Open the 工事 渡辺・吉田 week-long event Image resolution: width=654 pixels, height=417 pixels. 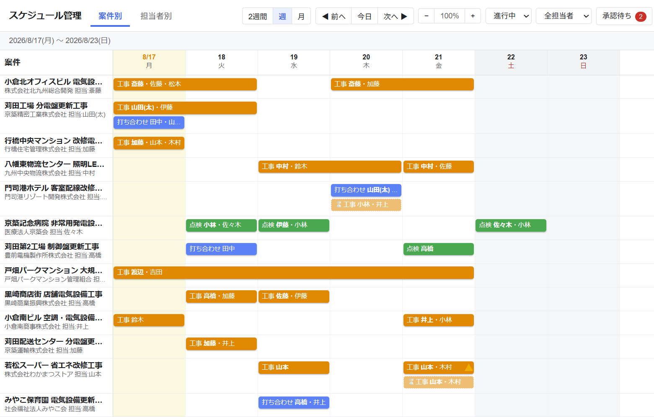(x=294, y=272)
